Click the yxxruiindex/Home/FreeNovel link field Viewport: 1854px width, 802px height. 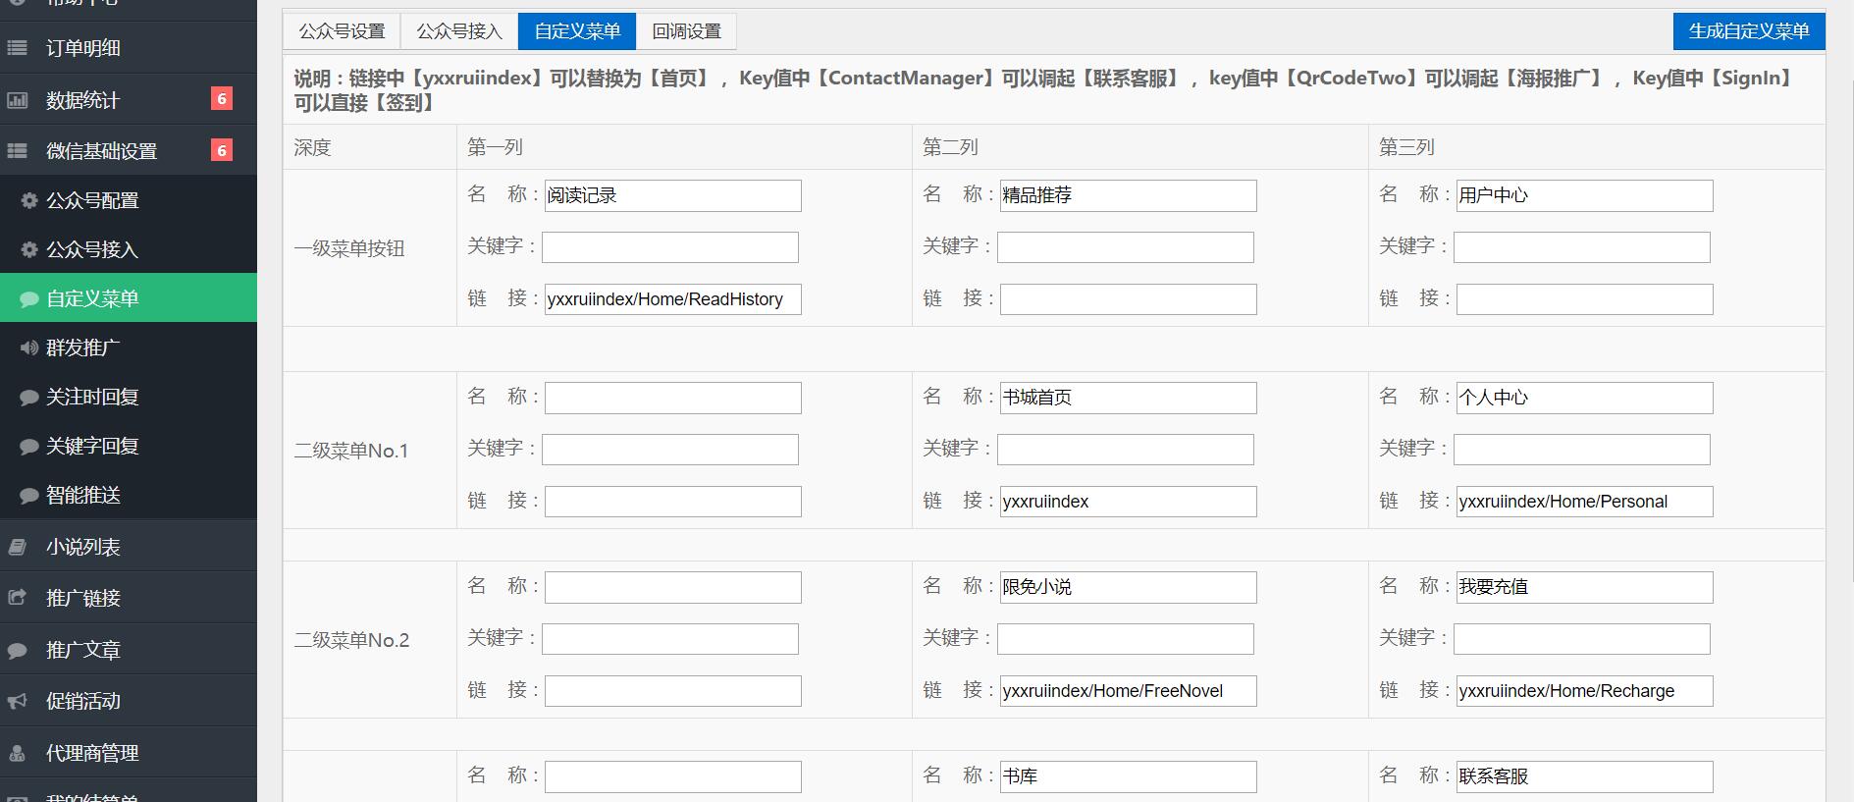(x=1129, y=691)
